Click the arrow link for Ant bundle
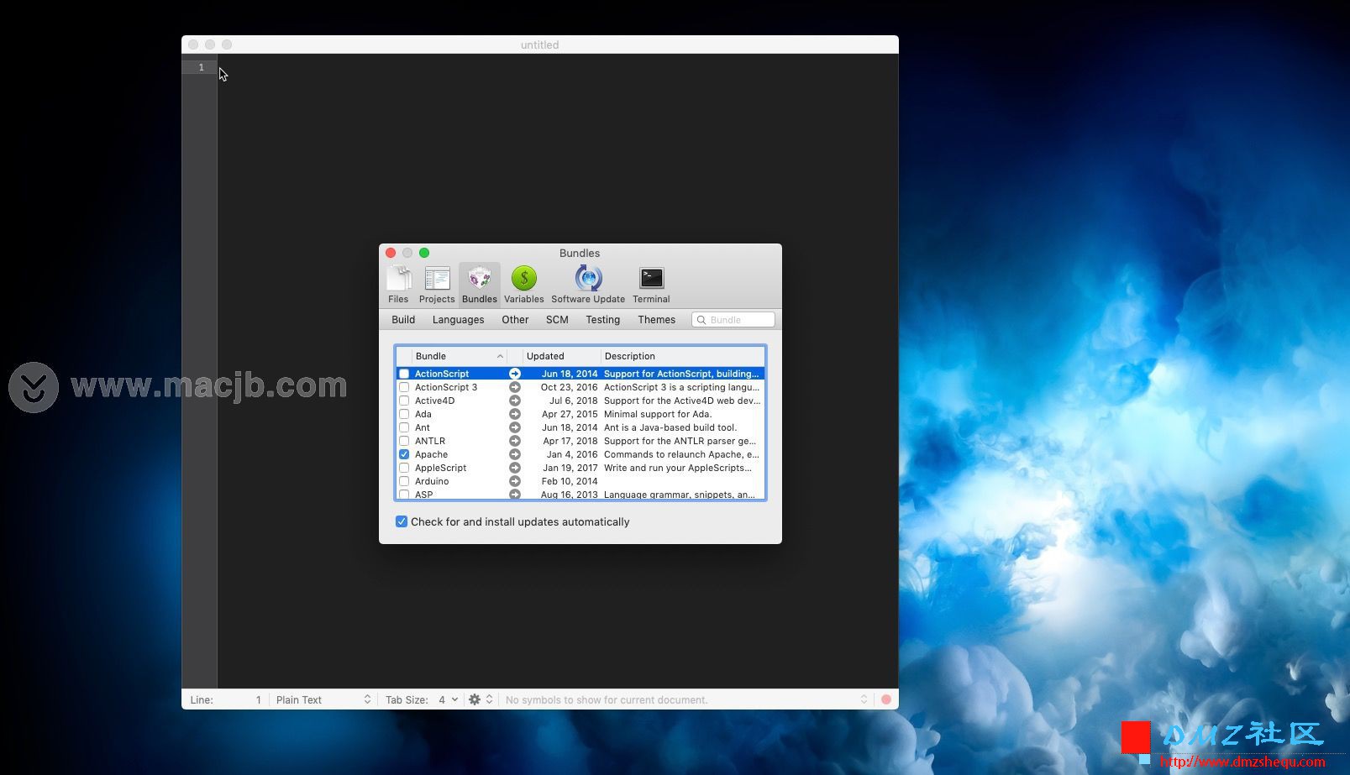 (515, 427)
